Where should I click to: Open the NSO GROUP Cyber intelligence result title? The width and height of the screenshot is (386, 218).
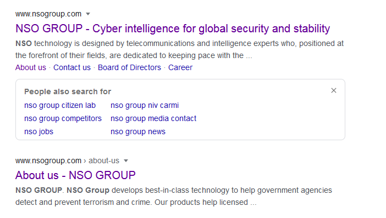point(173,28)
